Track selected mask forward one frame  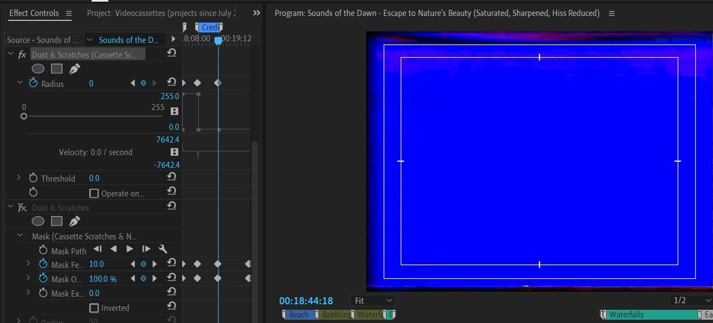click(146, 249)
